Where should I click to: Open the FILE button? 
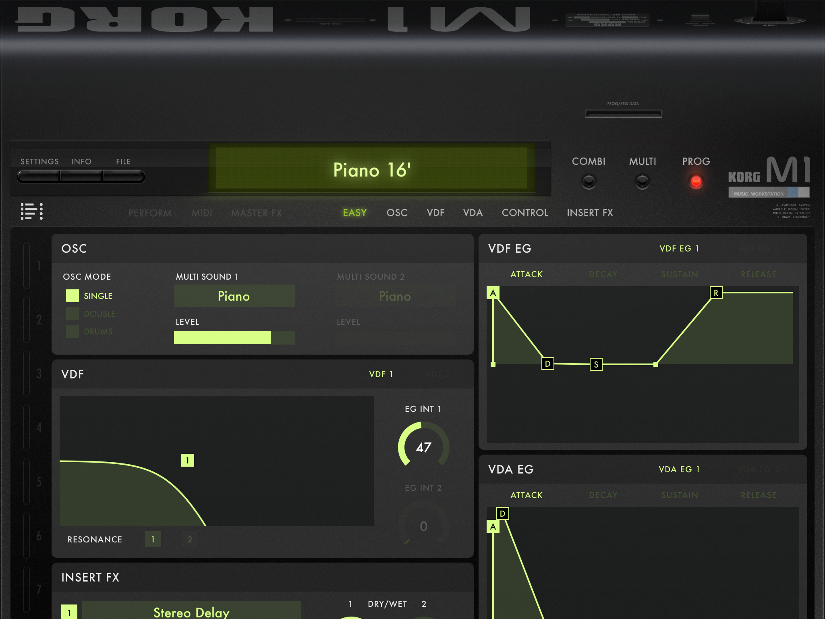(x=123, y=177)
